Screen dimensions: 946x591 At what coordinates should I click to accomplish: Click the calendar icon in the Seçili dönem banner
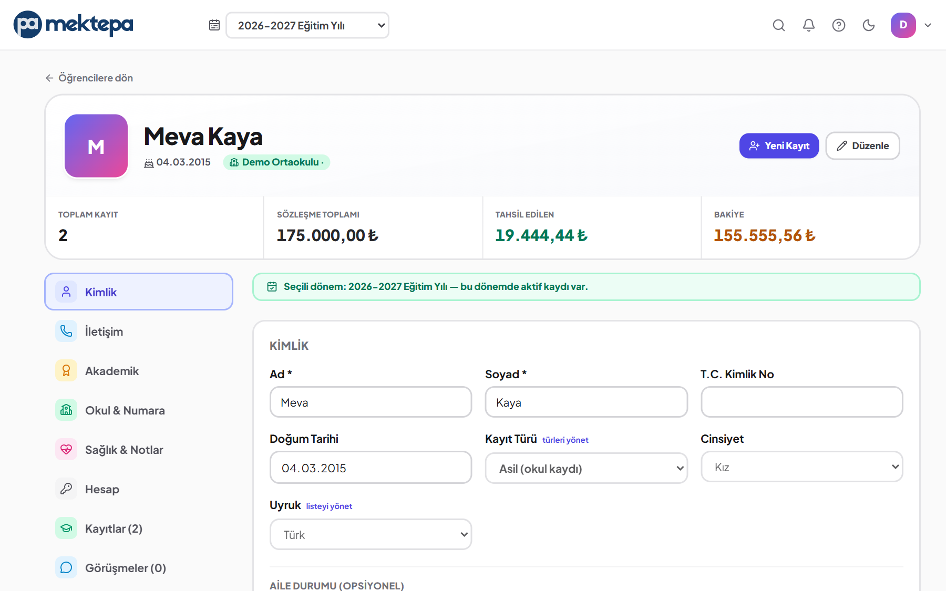click(272, 287)
